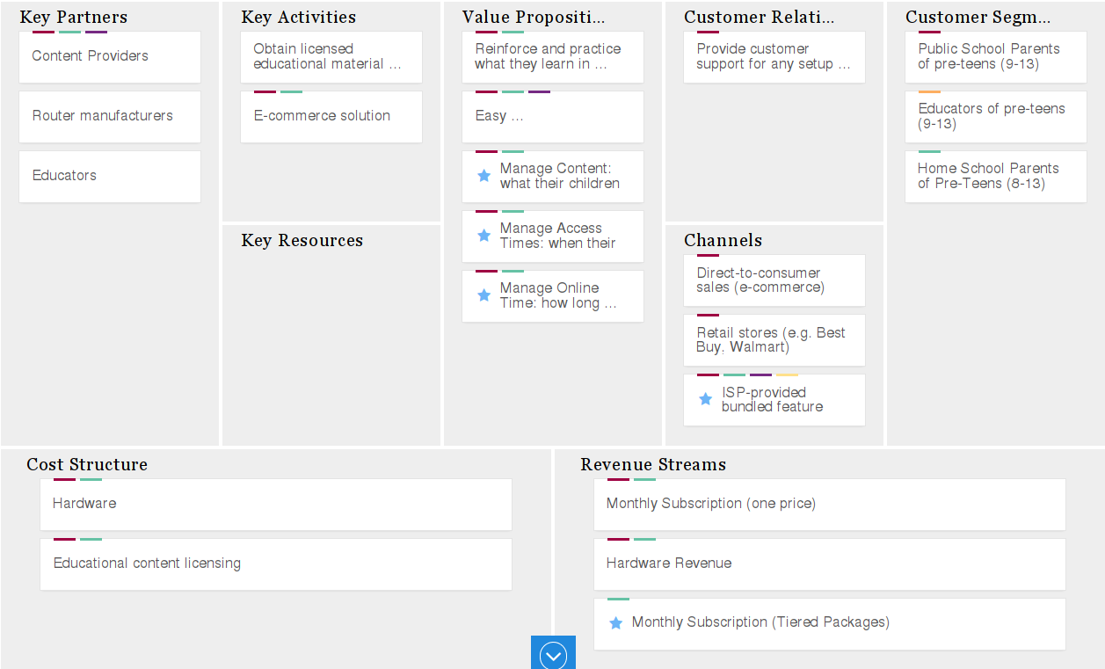Expand canvas with blue chevron-down button

tap(553, 654)
